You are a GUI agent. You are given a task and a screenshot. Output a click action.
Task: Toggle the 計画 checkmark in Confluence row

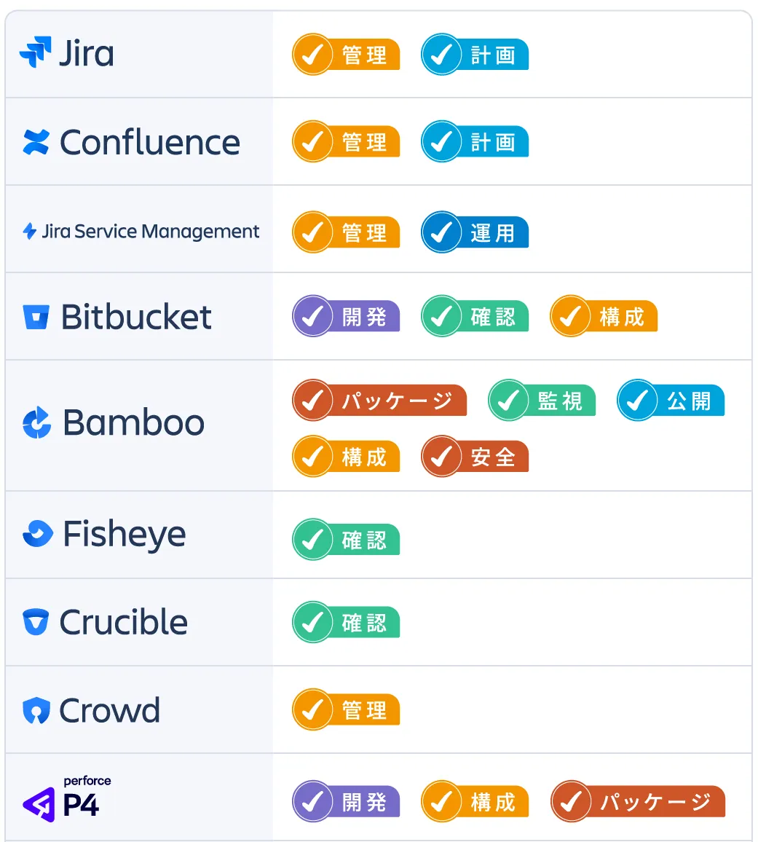tap(441, 142)
